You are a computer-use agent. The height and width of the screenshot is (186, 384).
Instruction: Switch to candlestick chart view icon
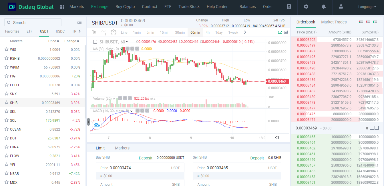[280, 32]
